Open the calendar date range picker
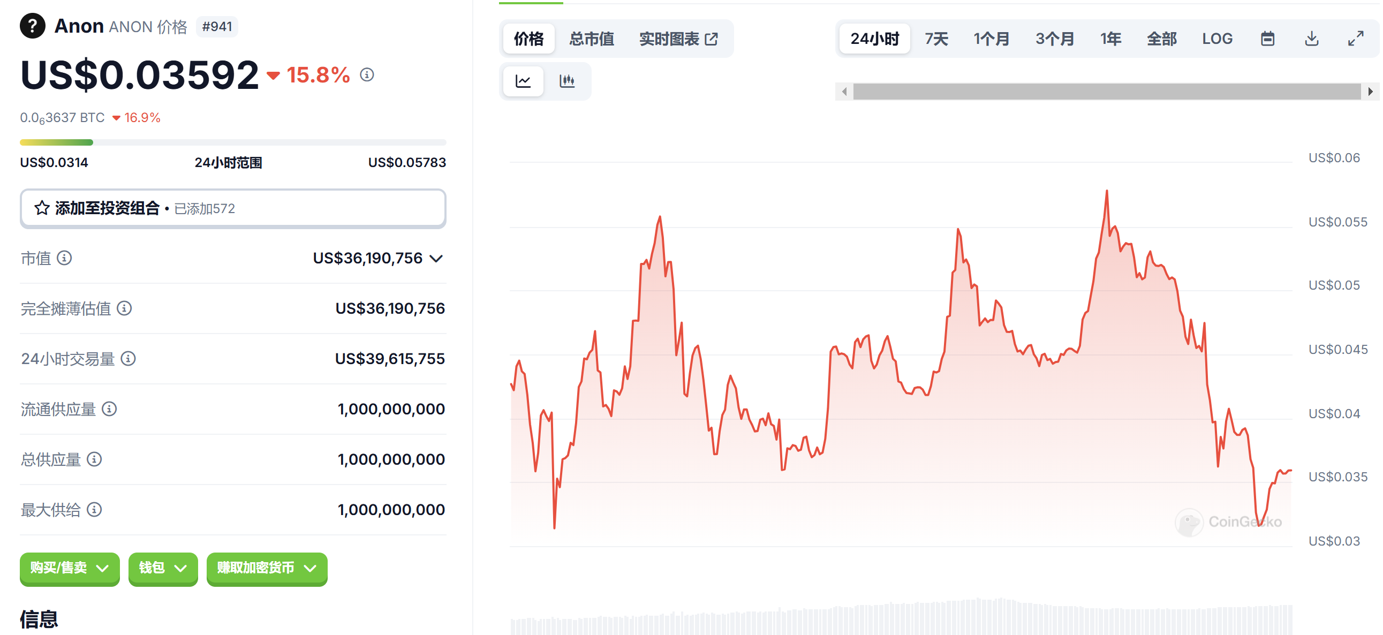Screen dimensions: 1383x635 (x=1267, y=39)
